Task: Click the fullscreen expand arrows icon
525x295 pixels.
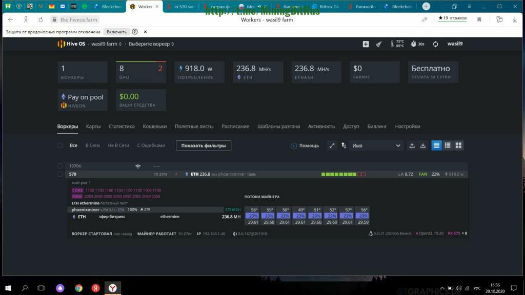Action: 332,145
